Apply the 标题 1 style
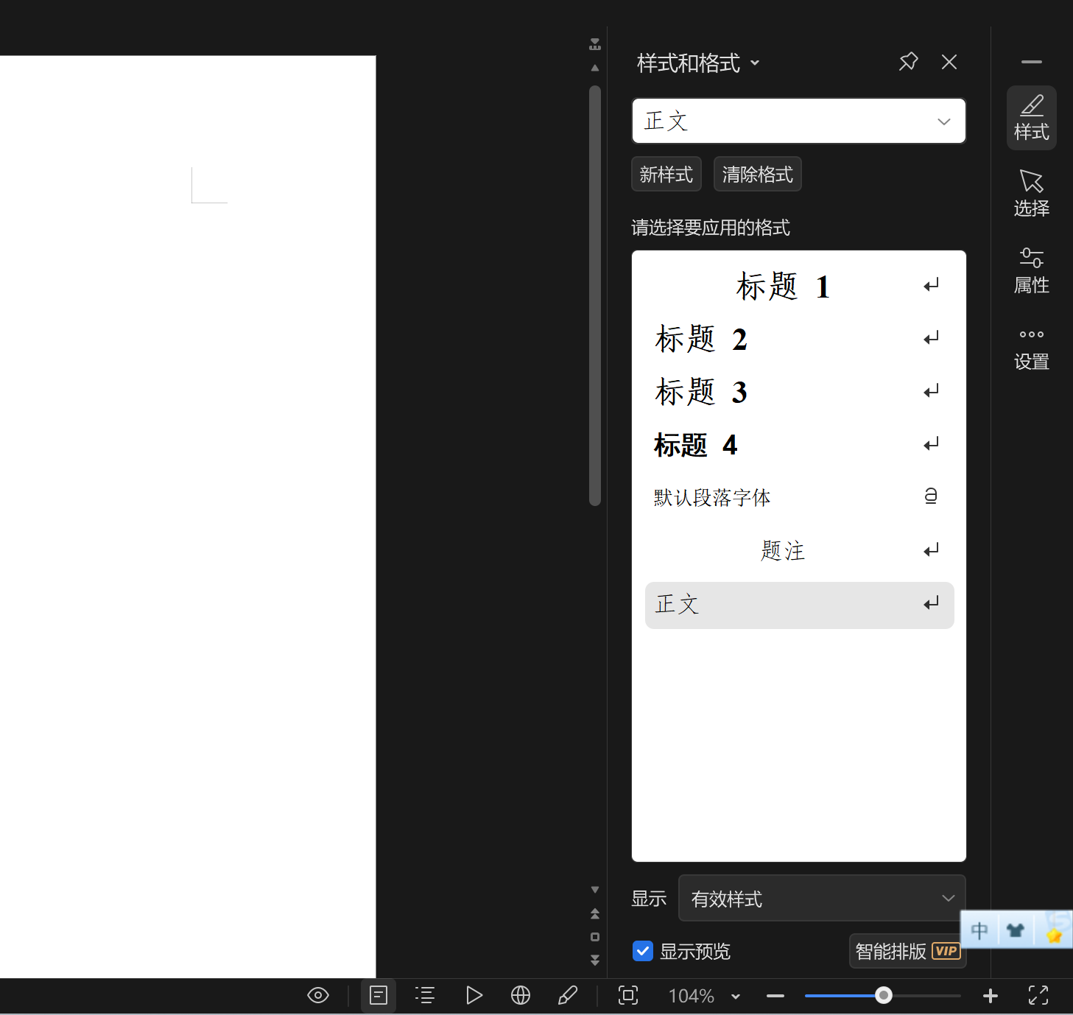1073x1015 pixels. pos(799,287)
